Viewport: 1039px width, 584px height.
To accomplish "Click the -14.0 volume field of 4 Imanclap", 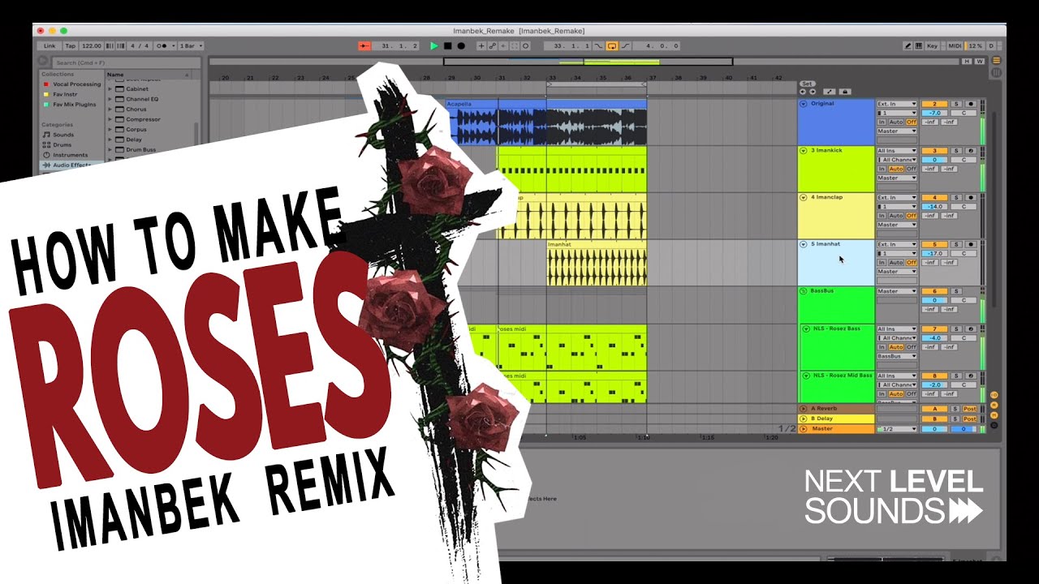I will tap(934, 207).
